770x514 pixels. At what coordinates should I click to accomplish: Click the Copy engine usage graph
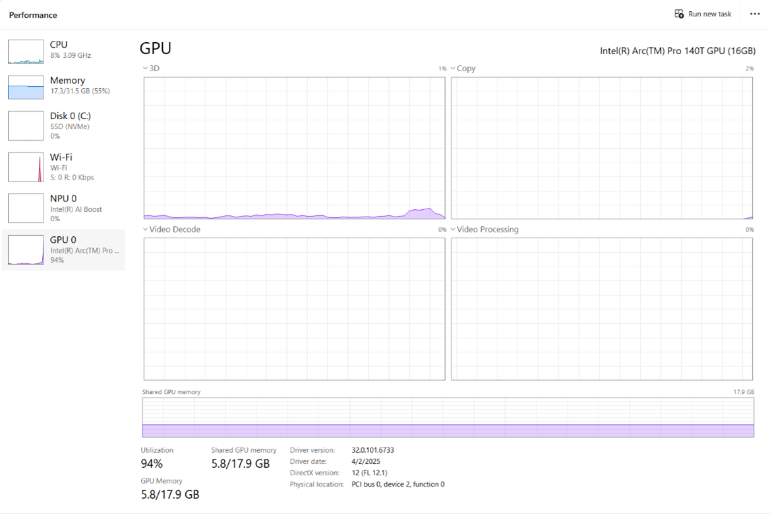[x=601, y=148]
